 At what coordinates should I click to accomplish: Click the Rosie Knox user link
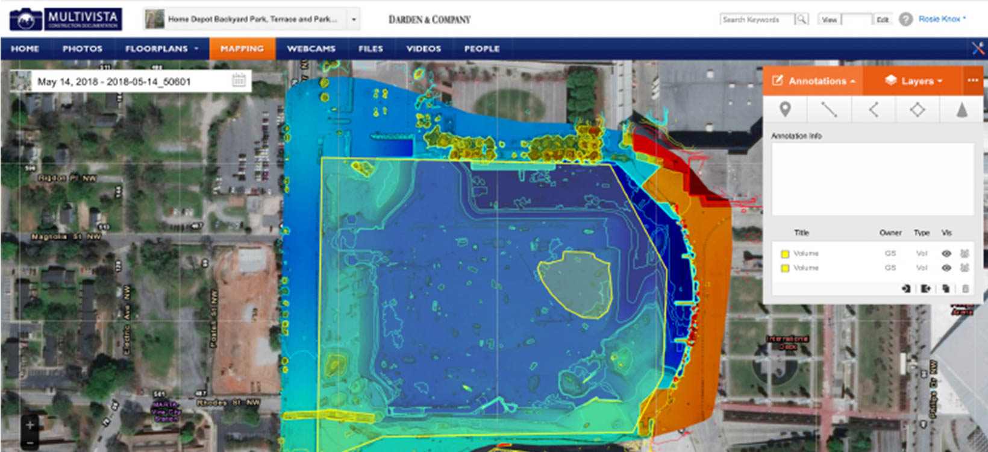(942, 19)
